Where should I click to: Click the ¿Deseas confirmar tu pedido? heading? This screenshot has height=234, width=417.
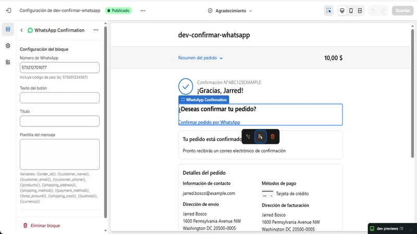pyautogui.click(x=217, y=109)
